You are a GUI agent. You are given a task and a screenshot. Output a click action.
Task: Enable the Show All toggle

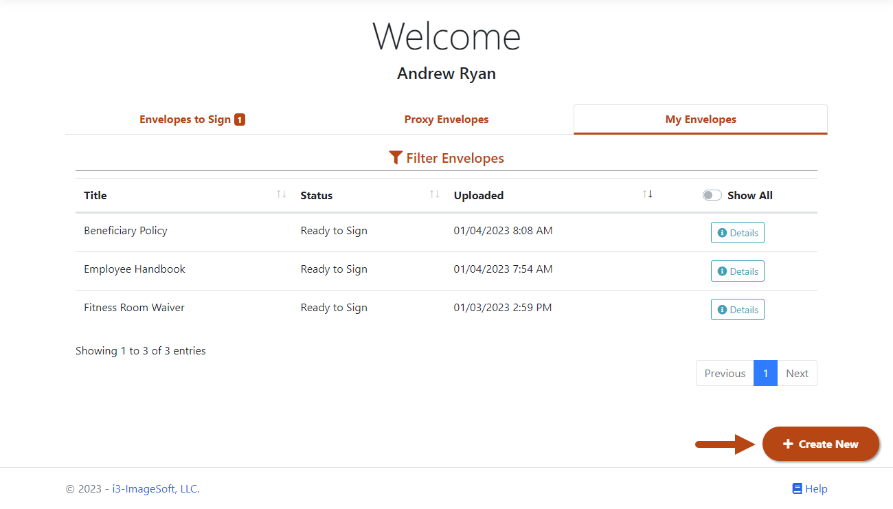coord(712,194)
